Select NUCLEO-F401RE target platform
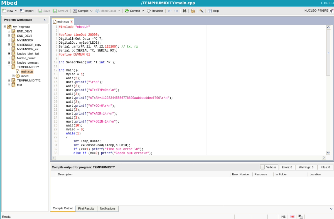 [x=316, y=11]
